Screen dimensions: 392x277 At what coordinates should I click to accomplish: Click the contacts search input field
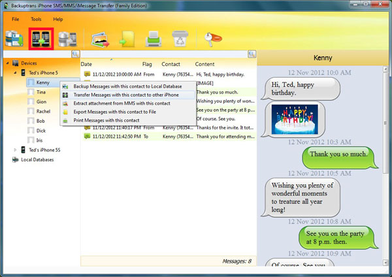coord(37,54)
